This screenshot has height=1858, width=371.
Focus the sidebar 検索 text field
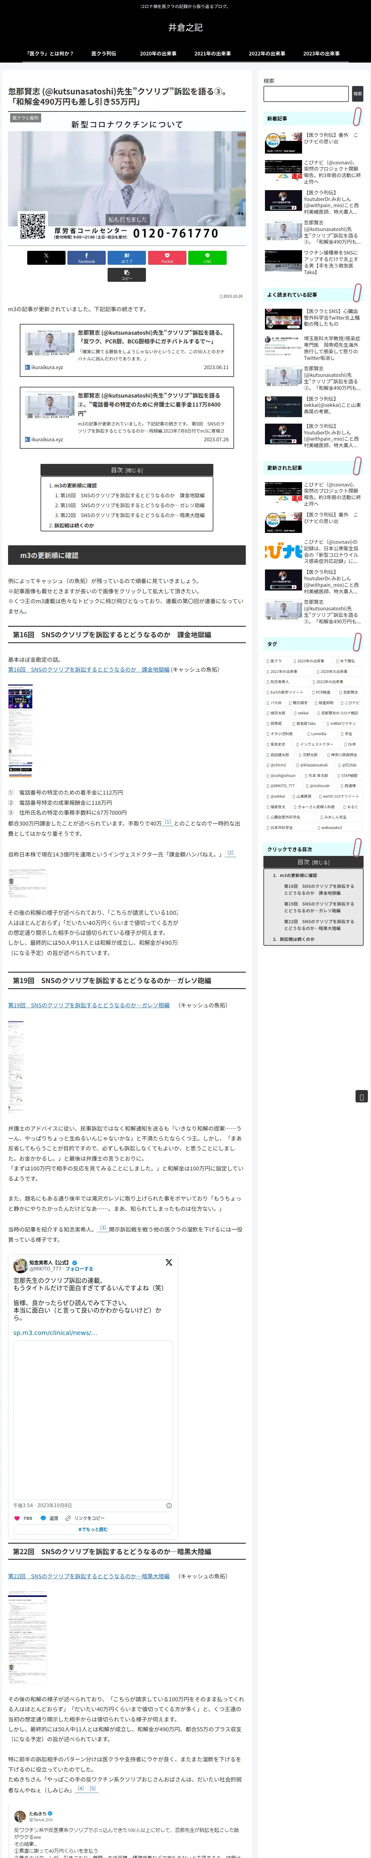pyautogui.click(x=306, y=94)
